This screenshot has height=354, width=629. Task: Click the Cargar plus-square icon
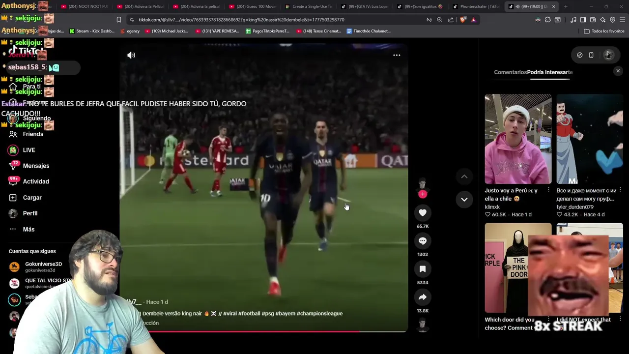tap(13, 198)
